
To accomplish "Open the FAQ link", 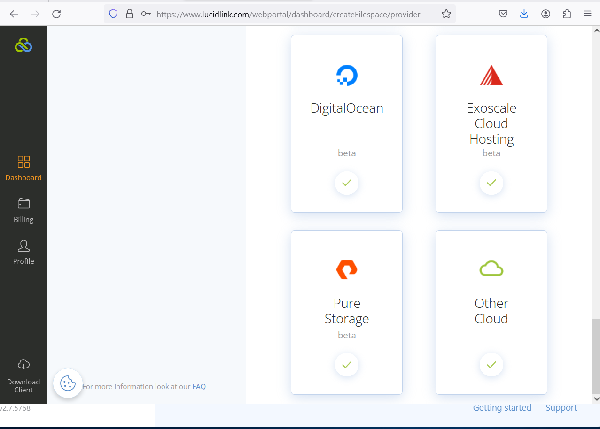I will coord(199,387).
